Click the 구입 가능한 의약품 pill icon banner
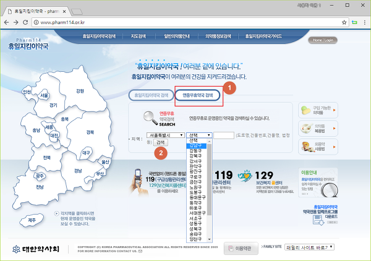 (x=318, y=110)
